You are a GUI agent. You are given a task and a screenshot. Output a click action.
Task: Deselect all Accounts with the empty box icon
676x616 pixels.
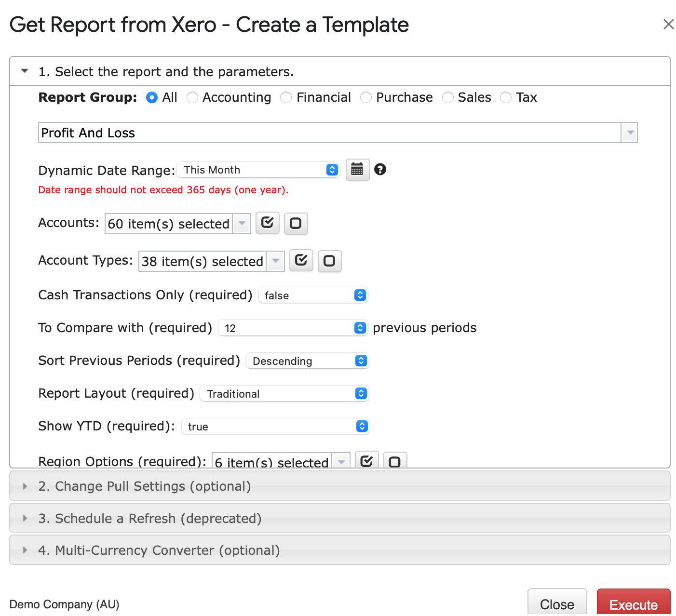point(296,224)
